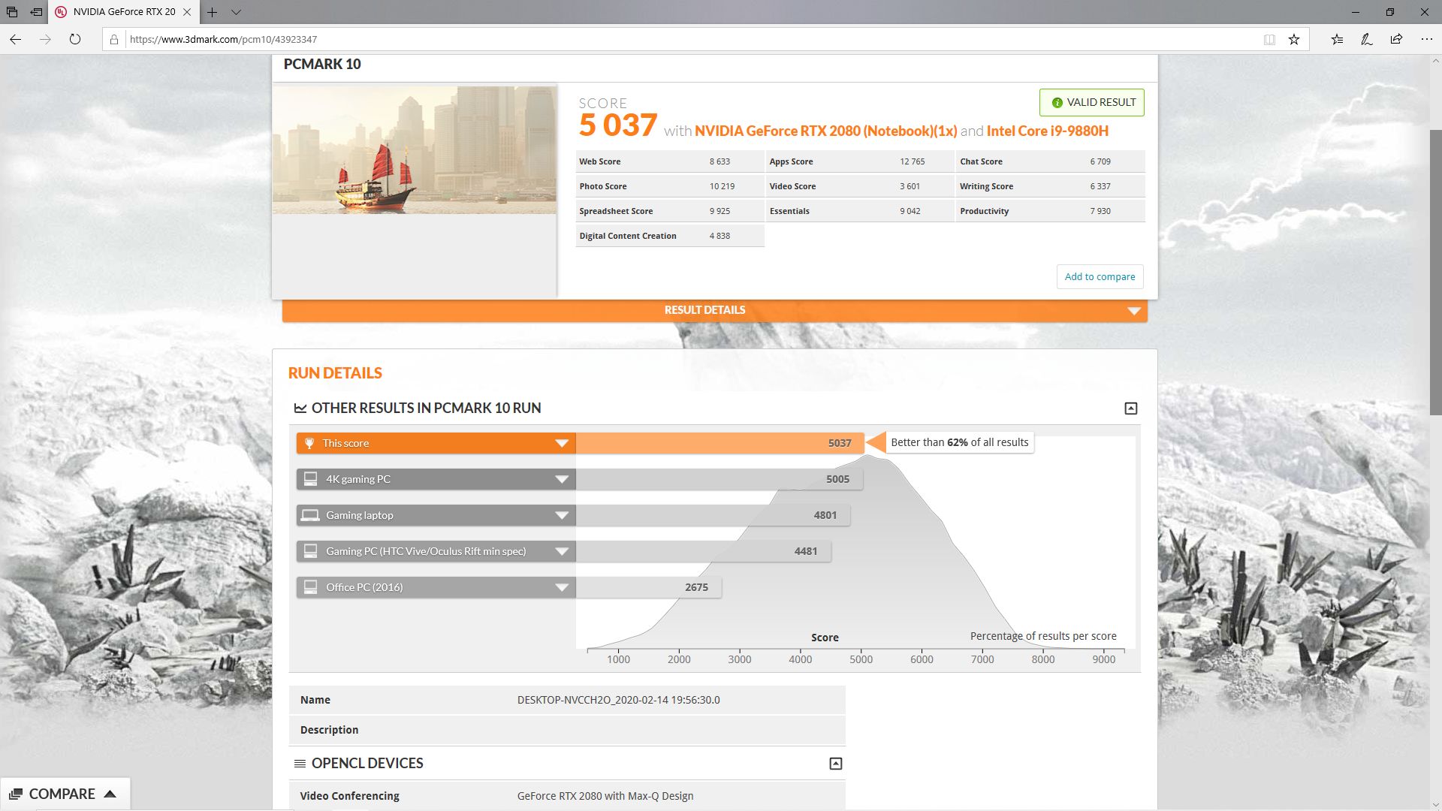Click the browser Forward arrow
Viewport: 1442px width, 811px height.
click(45, 39)
